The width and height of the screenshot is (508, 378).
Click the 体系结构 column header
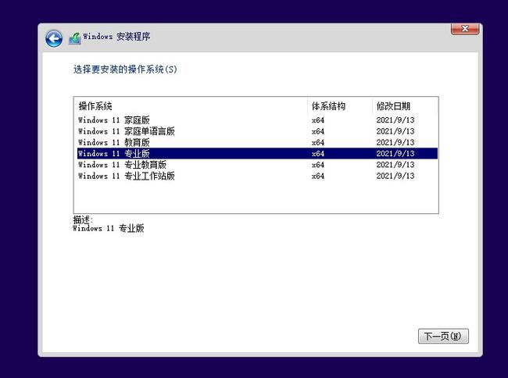coord(340,106)
